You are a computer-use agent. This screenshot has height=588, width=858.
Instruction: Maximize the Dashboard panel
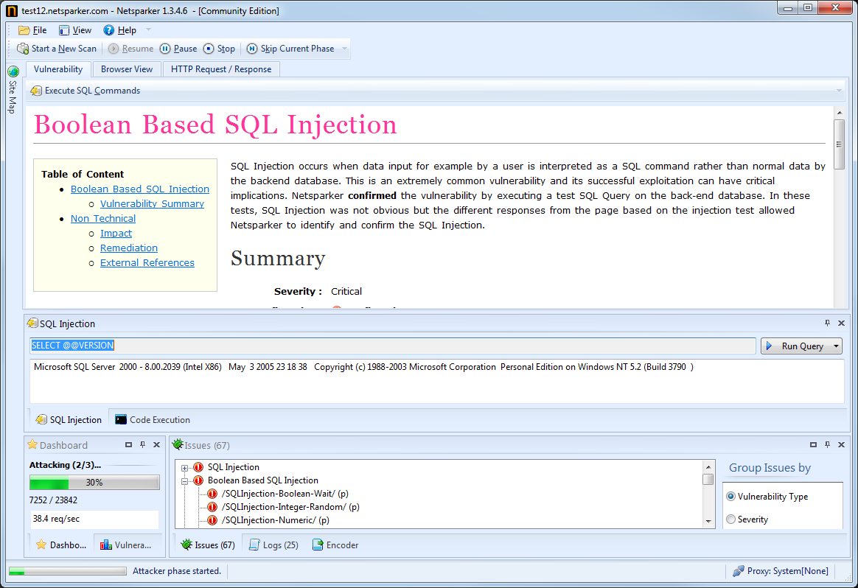[128, 445]
